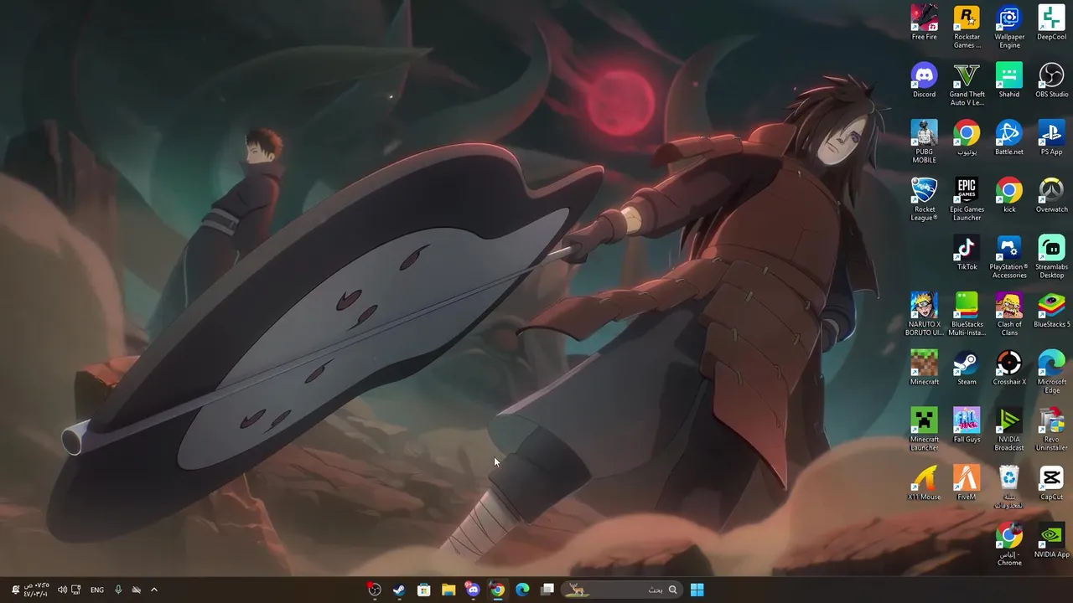Image resolution: width=1073 pixels, height=603 pixels.
Task: Open the notification bell in the tray
Action: 15,590
